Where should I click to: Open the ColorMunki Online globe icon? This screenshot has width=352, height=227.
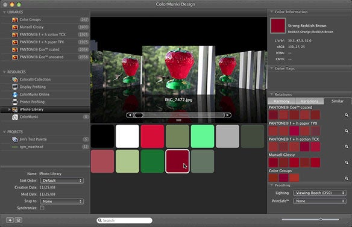[15, 95]
